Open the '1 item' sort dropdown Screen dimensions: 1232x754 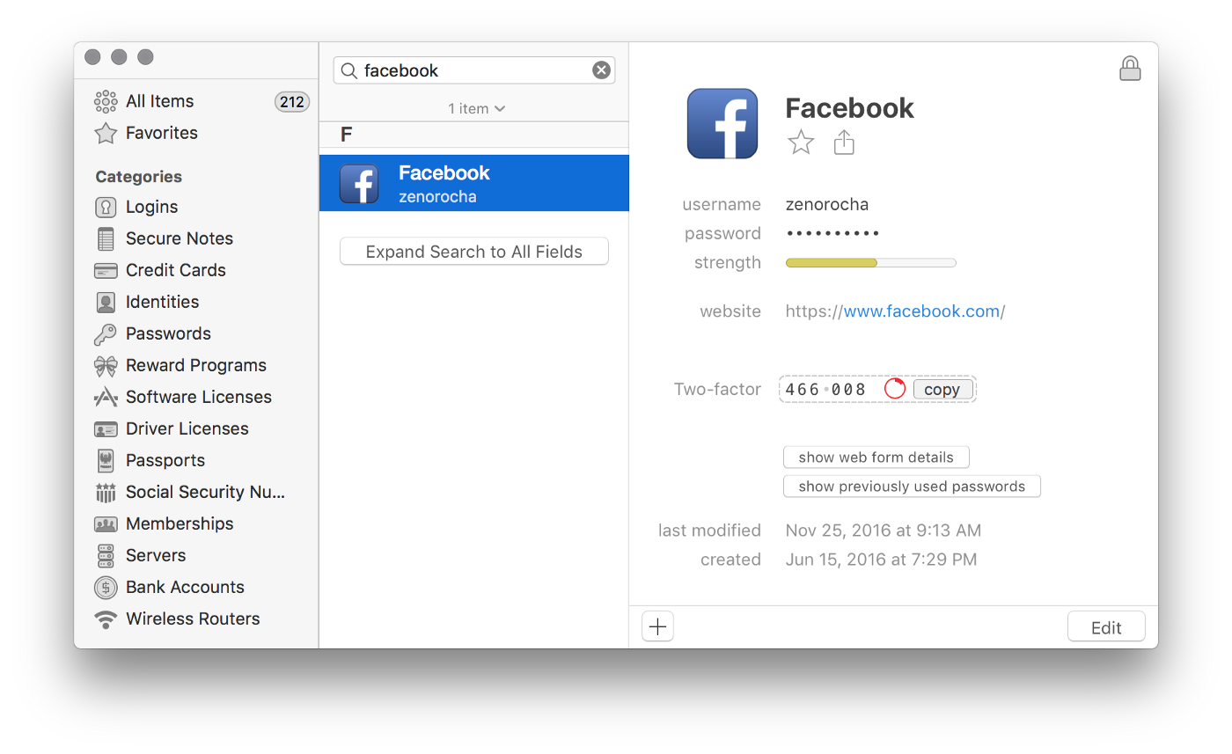pyautogui.click(x=475, y=108)
